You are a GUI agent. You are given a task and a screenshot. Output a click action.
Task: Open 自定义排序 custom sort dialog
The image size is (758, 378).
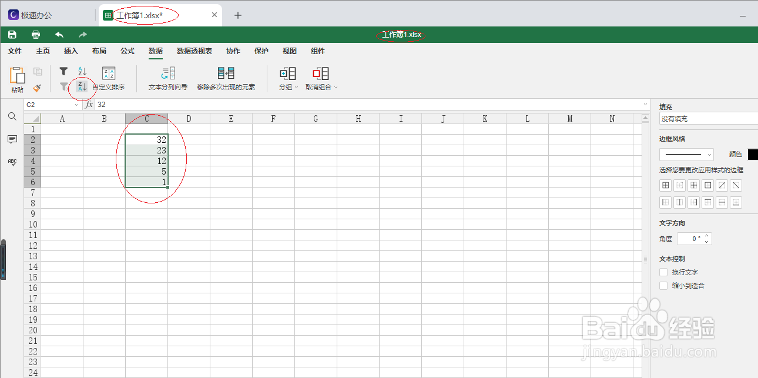coord(109,79)
